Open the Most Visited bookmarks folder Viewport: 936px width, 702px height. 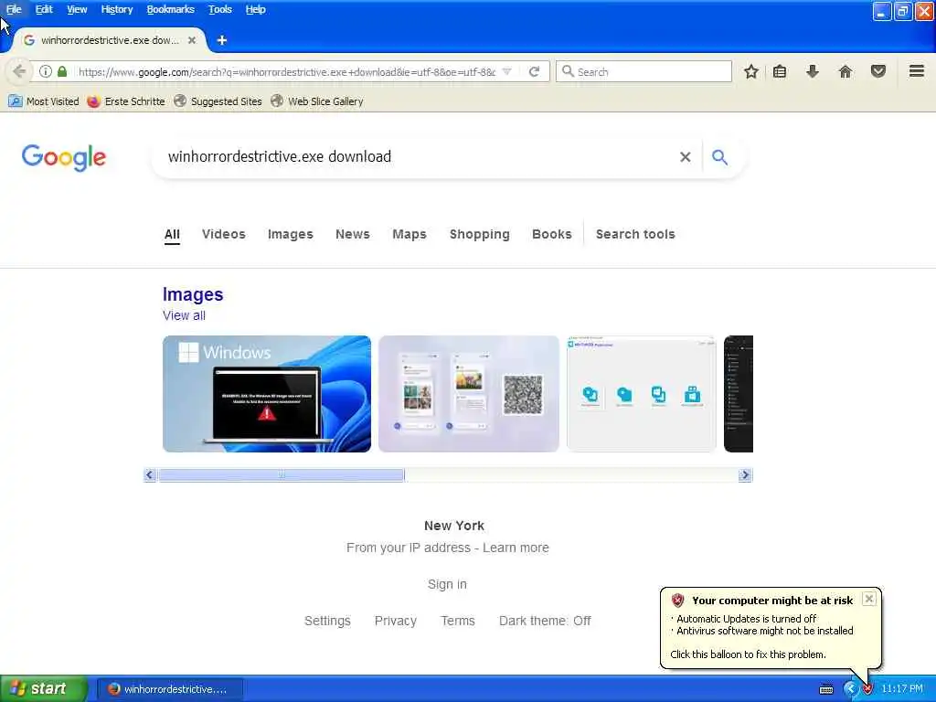click(x=44, y=101)
